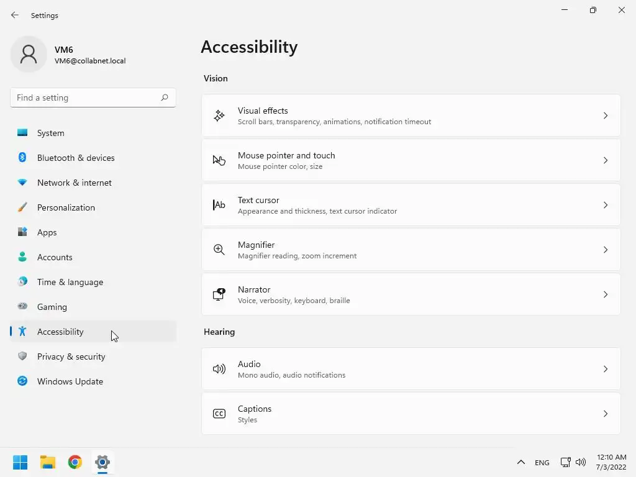Expand the Magnifier chevron arrow

606,250
